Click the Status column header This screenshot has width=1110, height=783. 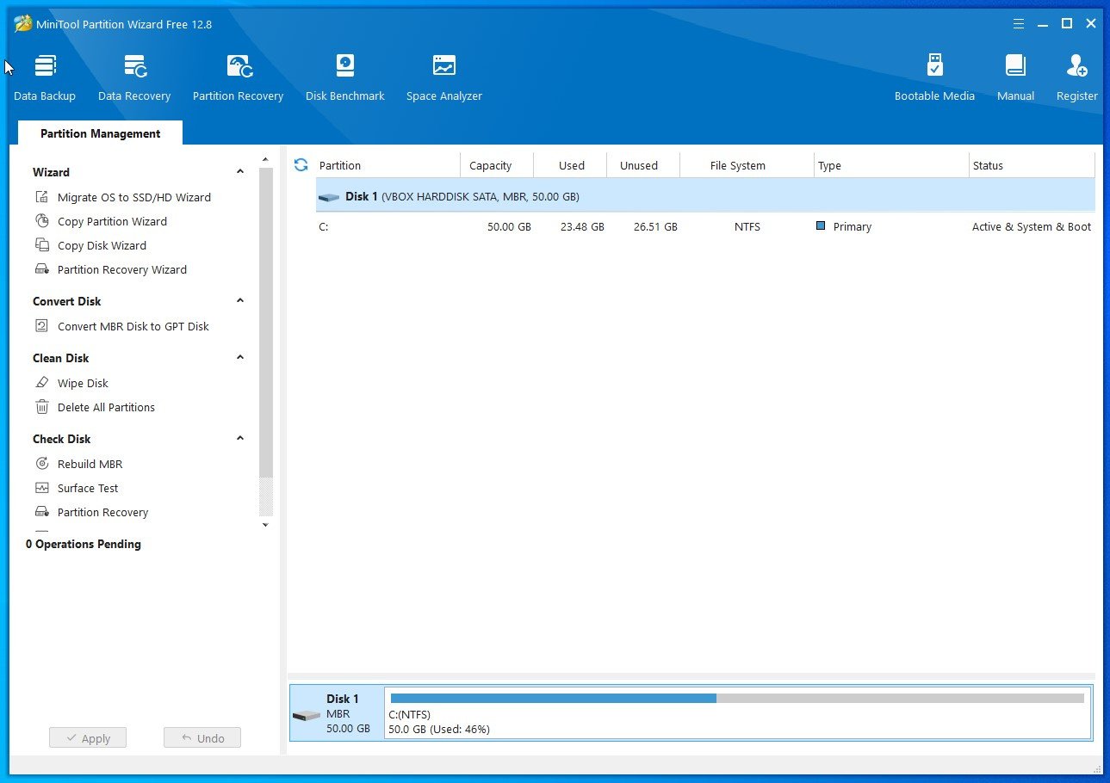[x=1032, y=165]
